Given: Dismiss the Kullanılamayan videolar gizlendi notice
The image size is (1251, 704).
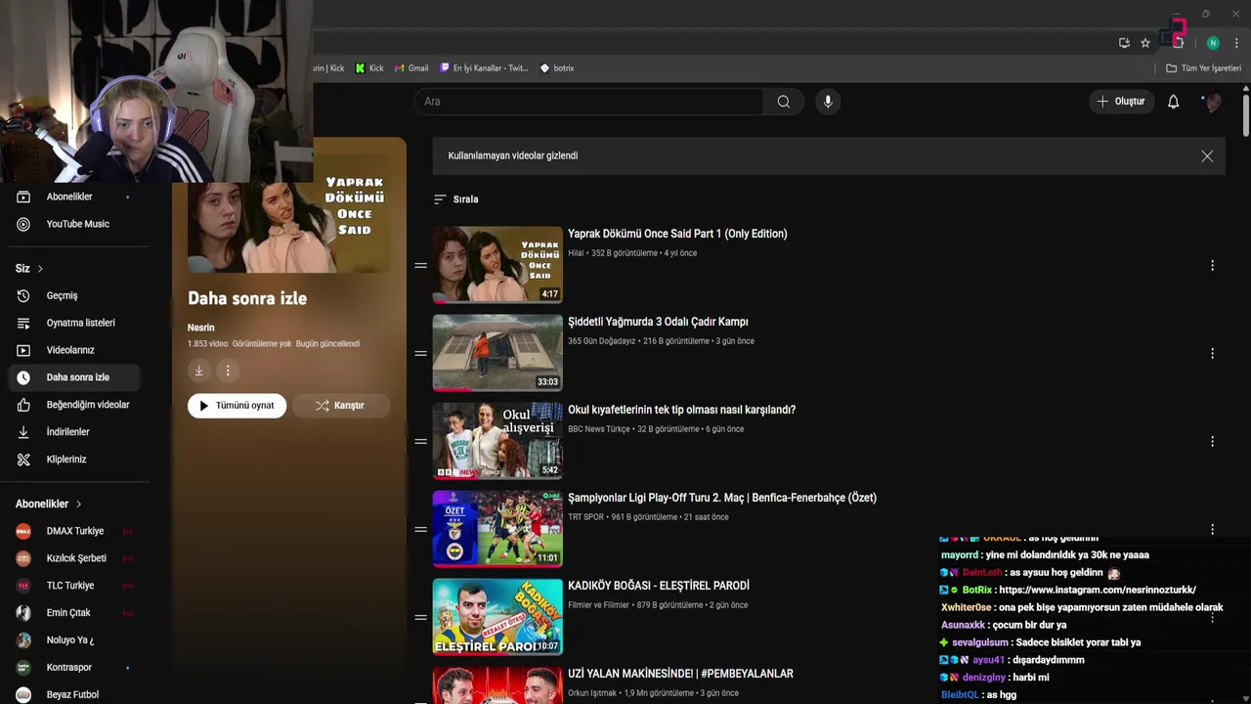Looking at the screenshot, I should [x=1207, y=156].
